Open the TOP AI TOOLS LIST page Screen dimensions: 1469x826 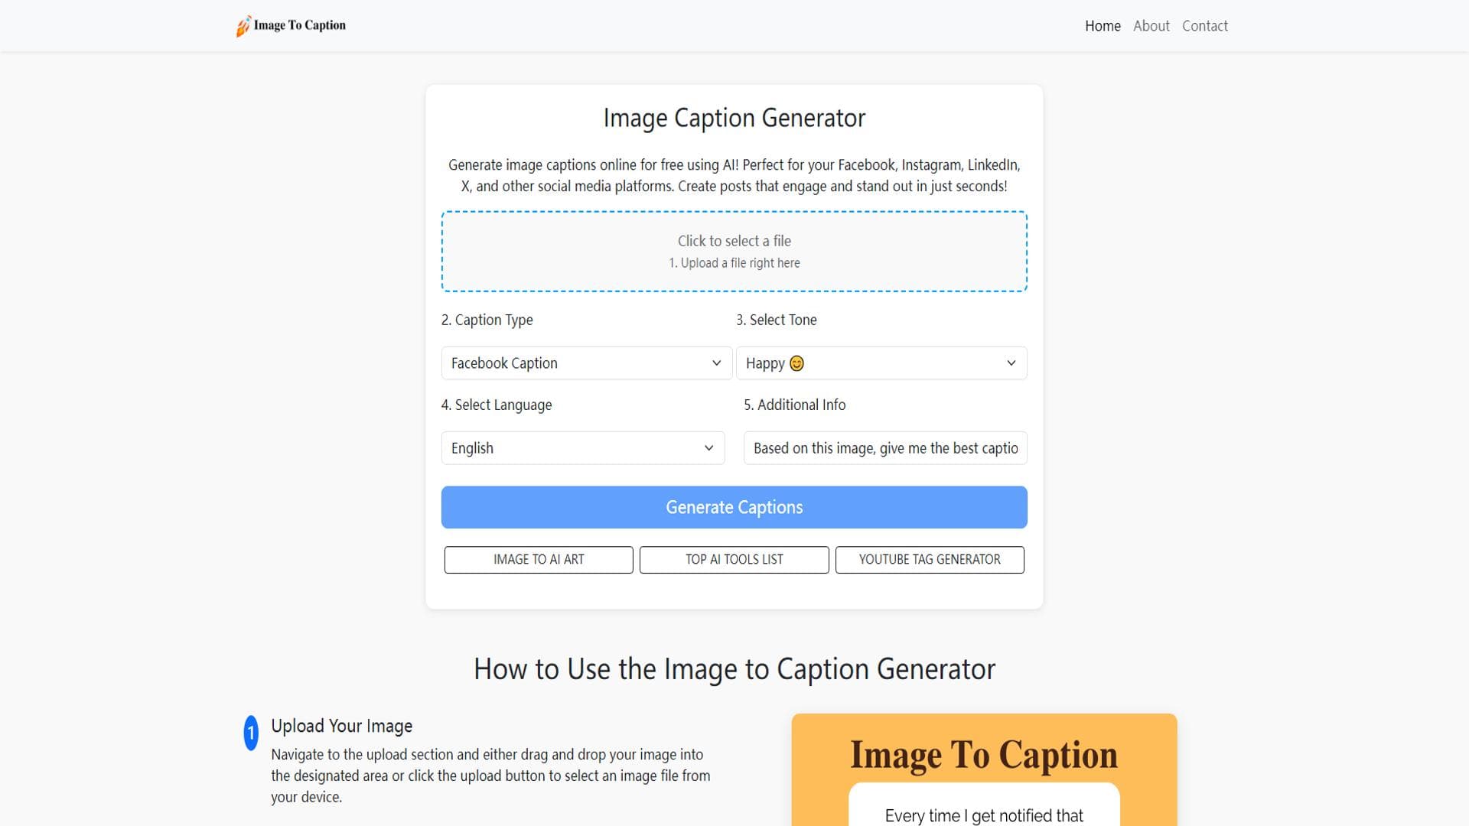(x=734, y=559)
